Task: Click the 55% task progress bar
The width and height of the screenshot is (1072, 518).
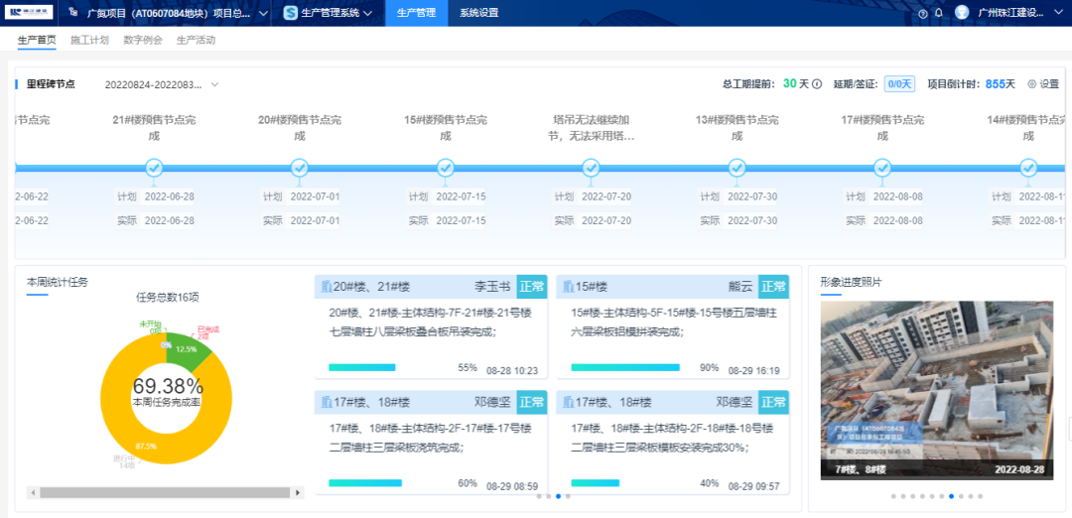Action: click(x=362, y=367)
